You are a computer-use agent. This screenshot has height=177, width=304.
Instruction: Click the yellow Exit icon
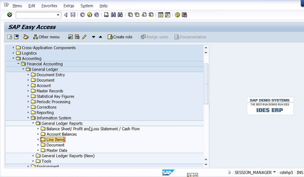[90, 15]
